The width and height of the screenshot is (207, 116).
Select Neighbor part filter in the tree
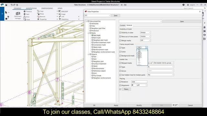point(98,28)
